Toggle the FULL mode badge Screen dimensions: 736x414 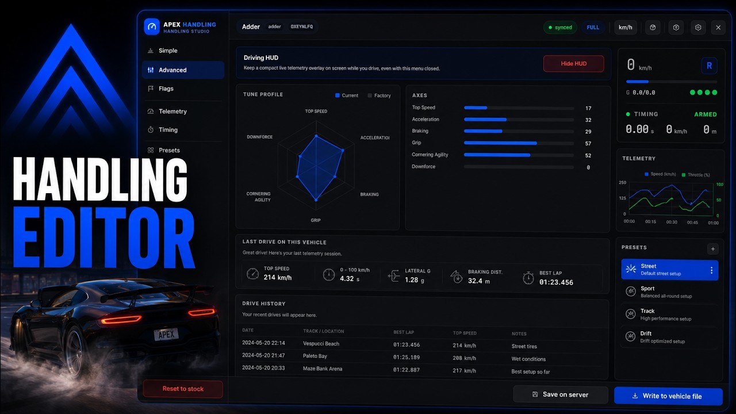click(x=593, y=28)
